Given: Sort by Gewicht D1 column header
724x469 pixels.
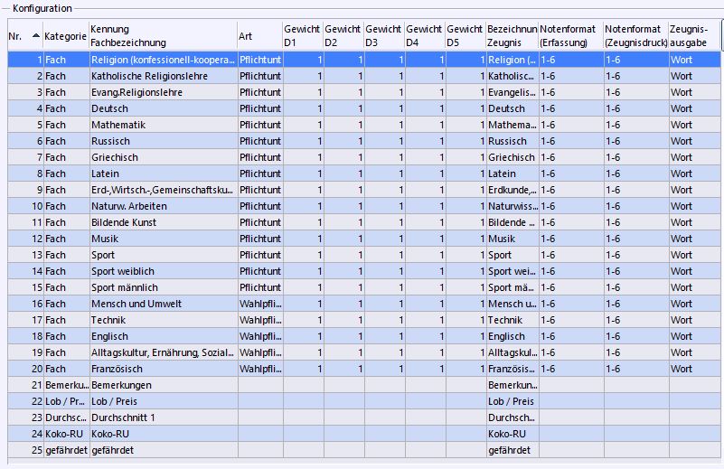Looking at the screenshot, I should [x=301, y=36].
